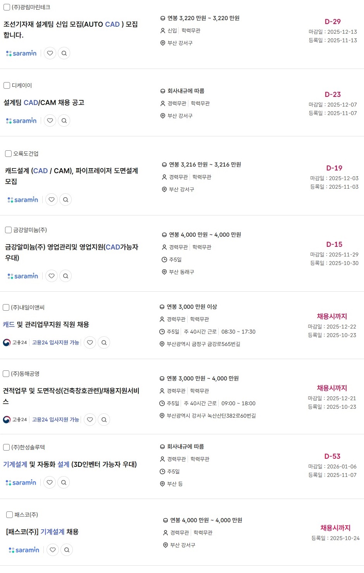Click magnifier icon for (주)동해공영 posting

tap(104, 420)
